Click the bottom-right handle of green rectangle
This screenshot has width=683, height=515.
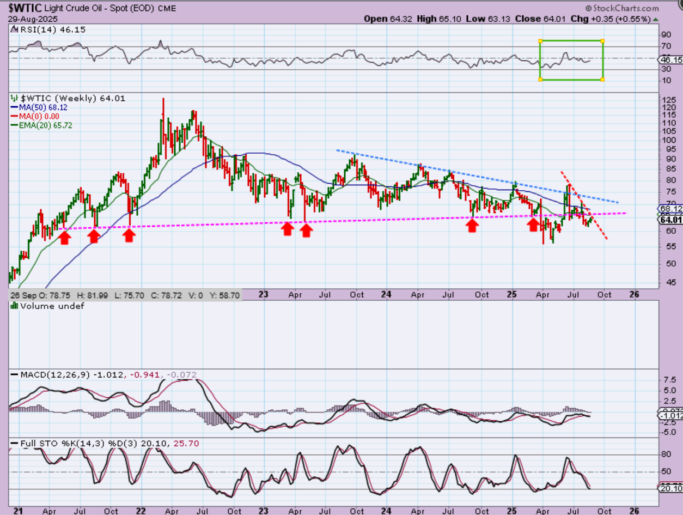[602, 80]
